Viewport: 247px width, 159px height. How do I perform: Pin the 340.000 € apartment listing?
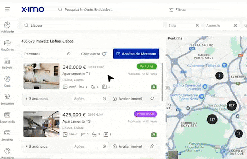click(152, 99)
